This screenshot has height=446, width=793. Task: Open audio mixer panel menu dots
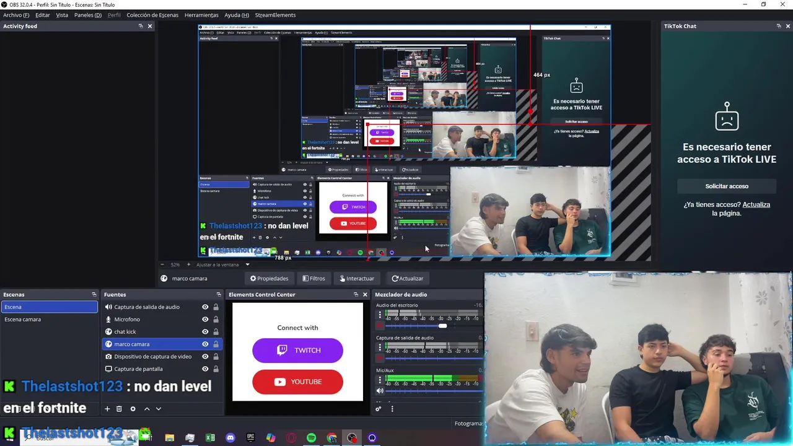coord(392,409)
